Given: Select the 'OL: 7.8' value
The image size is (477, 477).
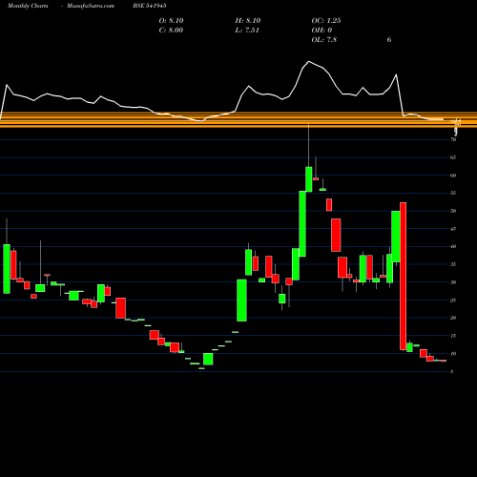Looking at the screenshot, I should (x=324, y=40).
